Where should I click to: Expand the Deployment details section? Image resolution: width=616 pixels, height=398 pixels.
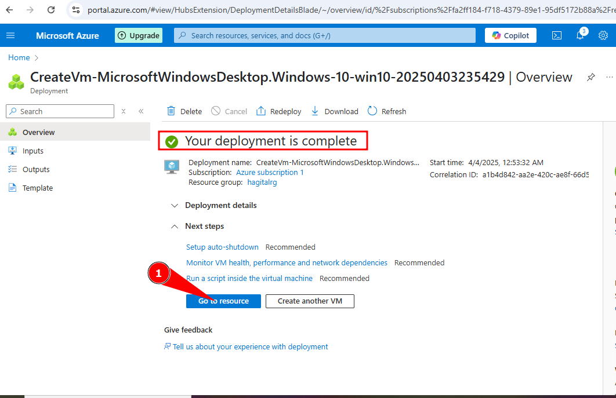(x=213, y=205)
